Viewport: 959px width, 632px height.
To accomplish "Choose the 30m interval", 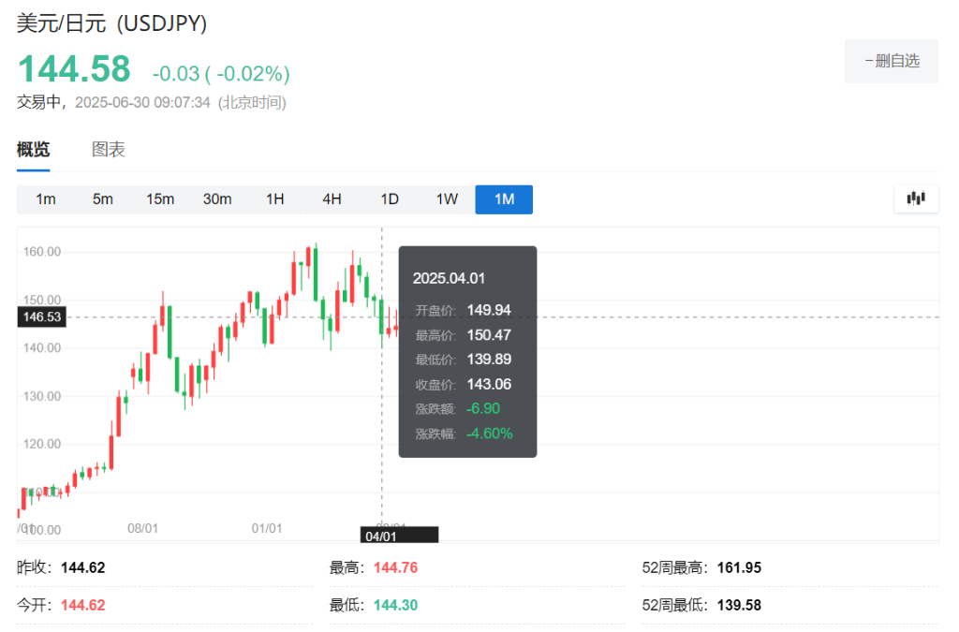I will tap(217, 199).
